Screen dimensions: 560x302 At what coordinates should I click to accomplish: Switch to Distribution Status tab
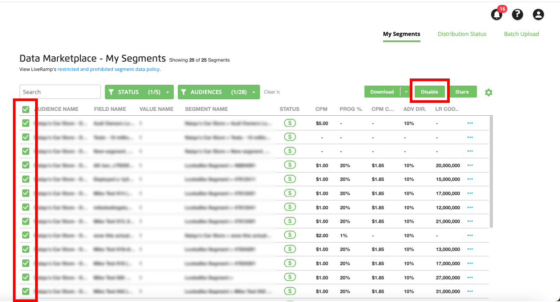[462, 34]
